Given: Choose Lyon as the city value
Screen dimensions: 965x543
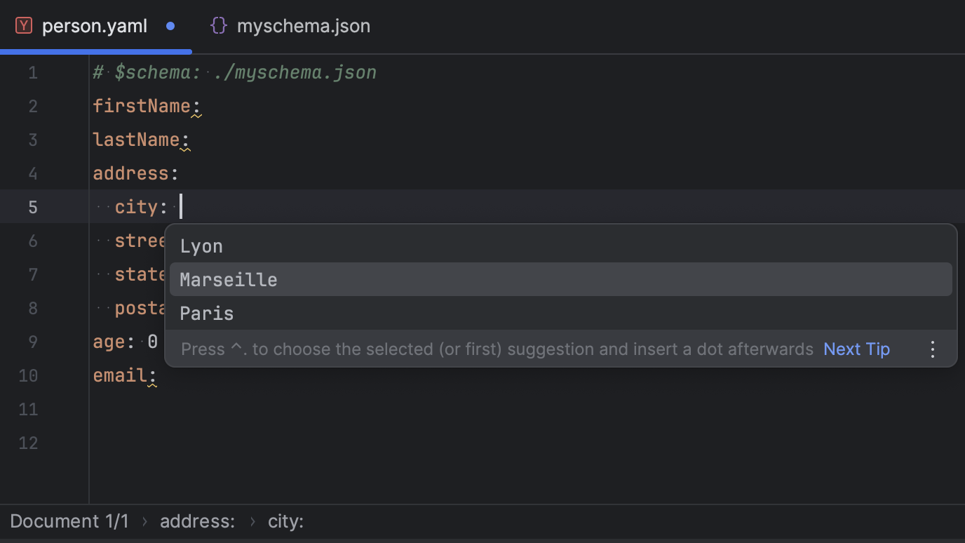Looking at the screenshot, I should pyautogui.click(x=201, y=246).
